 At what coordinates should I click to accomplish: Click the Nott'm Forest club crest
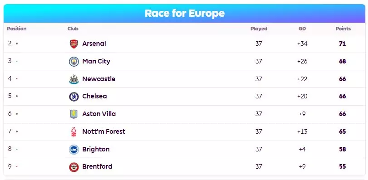[74, 132]
